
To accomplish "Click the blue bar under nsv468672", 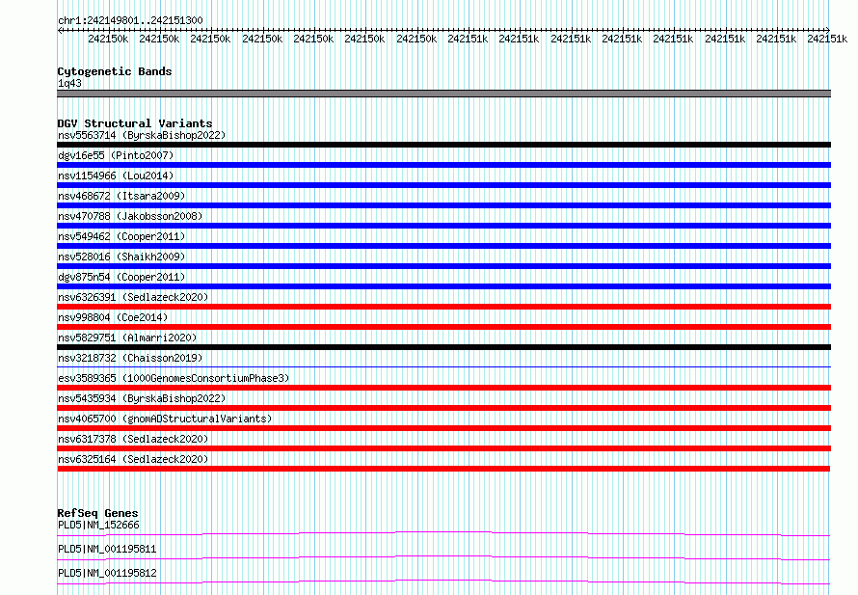I will tap(443, 205).
